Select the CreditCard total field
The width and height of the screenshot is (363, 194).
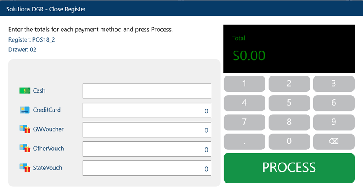[147, 110]
